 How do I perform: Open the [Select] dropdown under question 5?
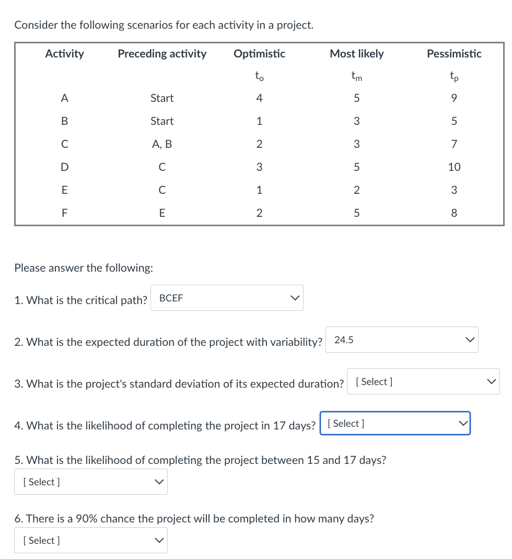point(91,482)
